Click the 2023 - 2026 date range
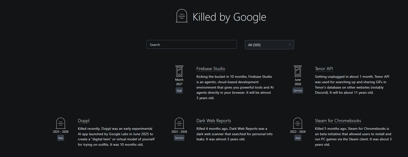408x157 pixels. pyautogui.click(x=179, y=132)
